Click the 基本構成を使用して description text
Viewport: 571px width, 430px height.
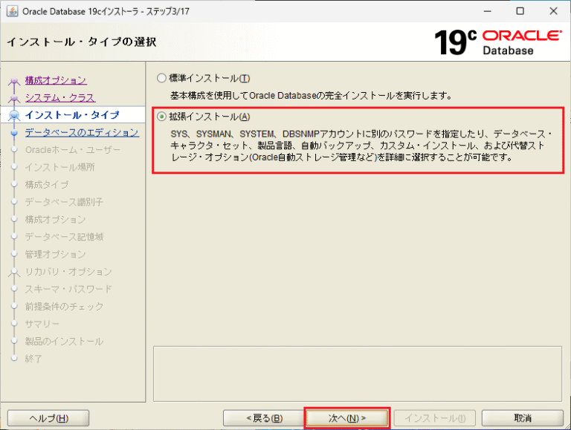click(x=312, y=96)
